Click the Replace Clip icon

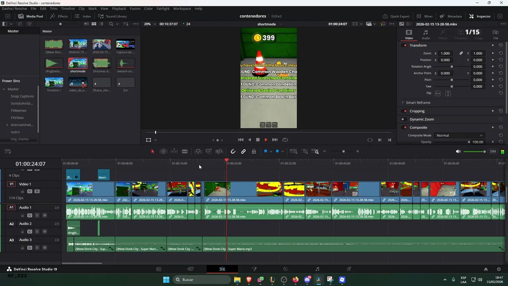219,151
